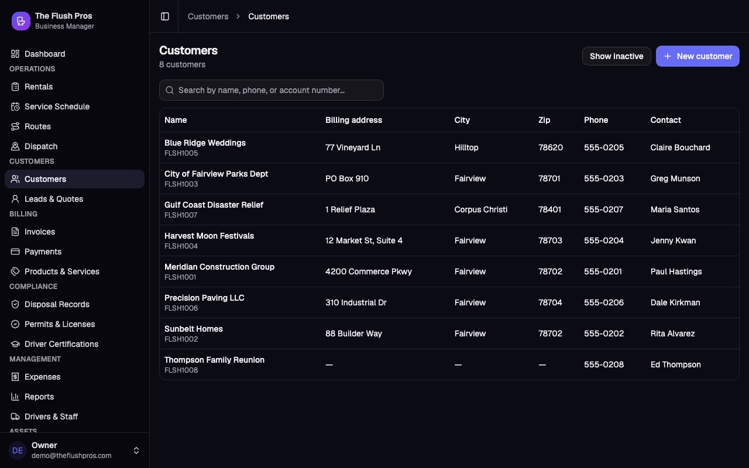Click address 12 Market St, Suite 4
The width and height of the screenshot is (749, 468).
tap(364, 240)
